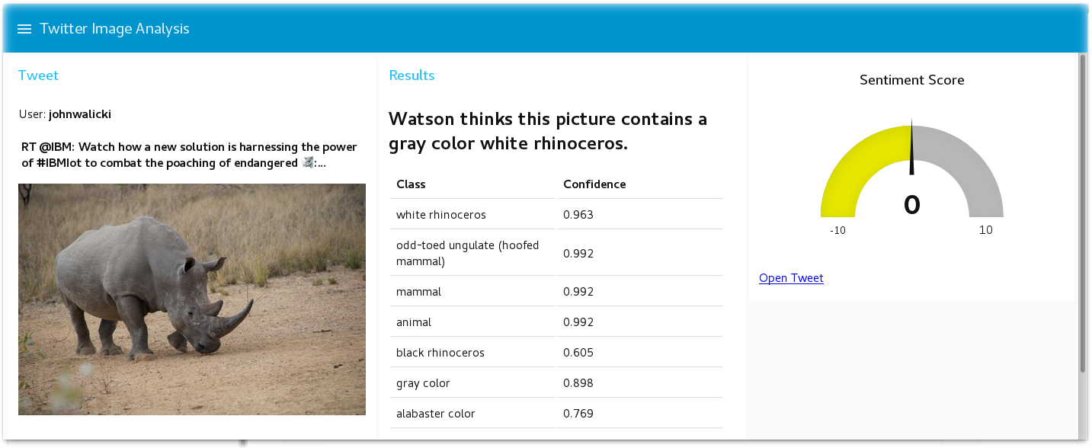Click the Twitter Image Analysis title
The height and width of the screenshot is (448, 1092).
[114, 29]
